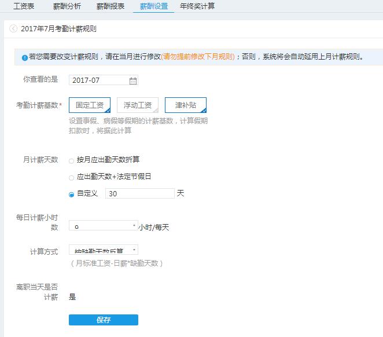Expand the 每日计薪小时数 dropdown
This screenshot has height=337, width=383.
click(x=104, y=226)
